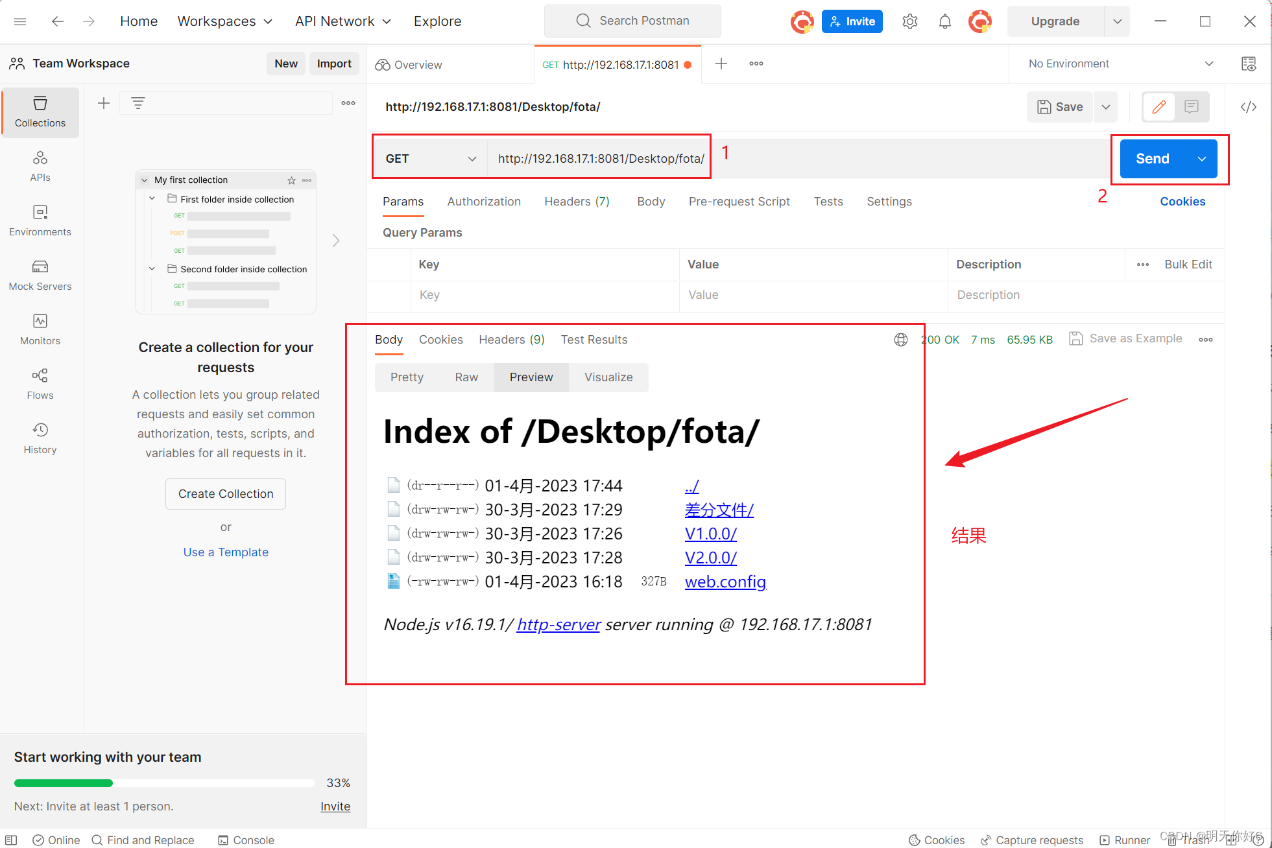Open collections panel options (three dots)
Image resolution: width=1272 pixels, height=848 pixels.
click(348, 103)
